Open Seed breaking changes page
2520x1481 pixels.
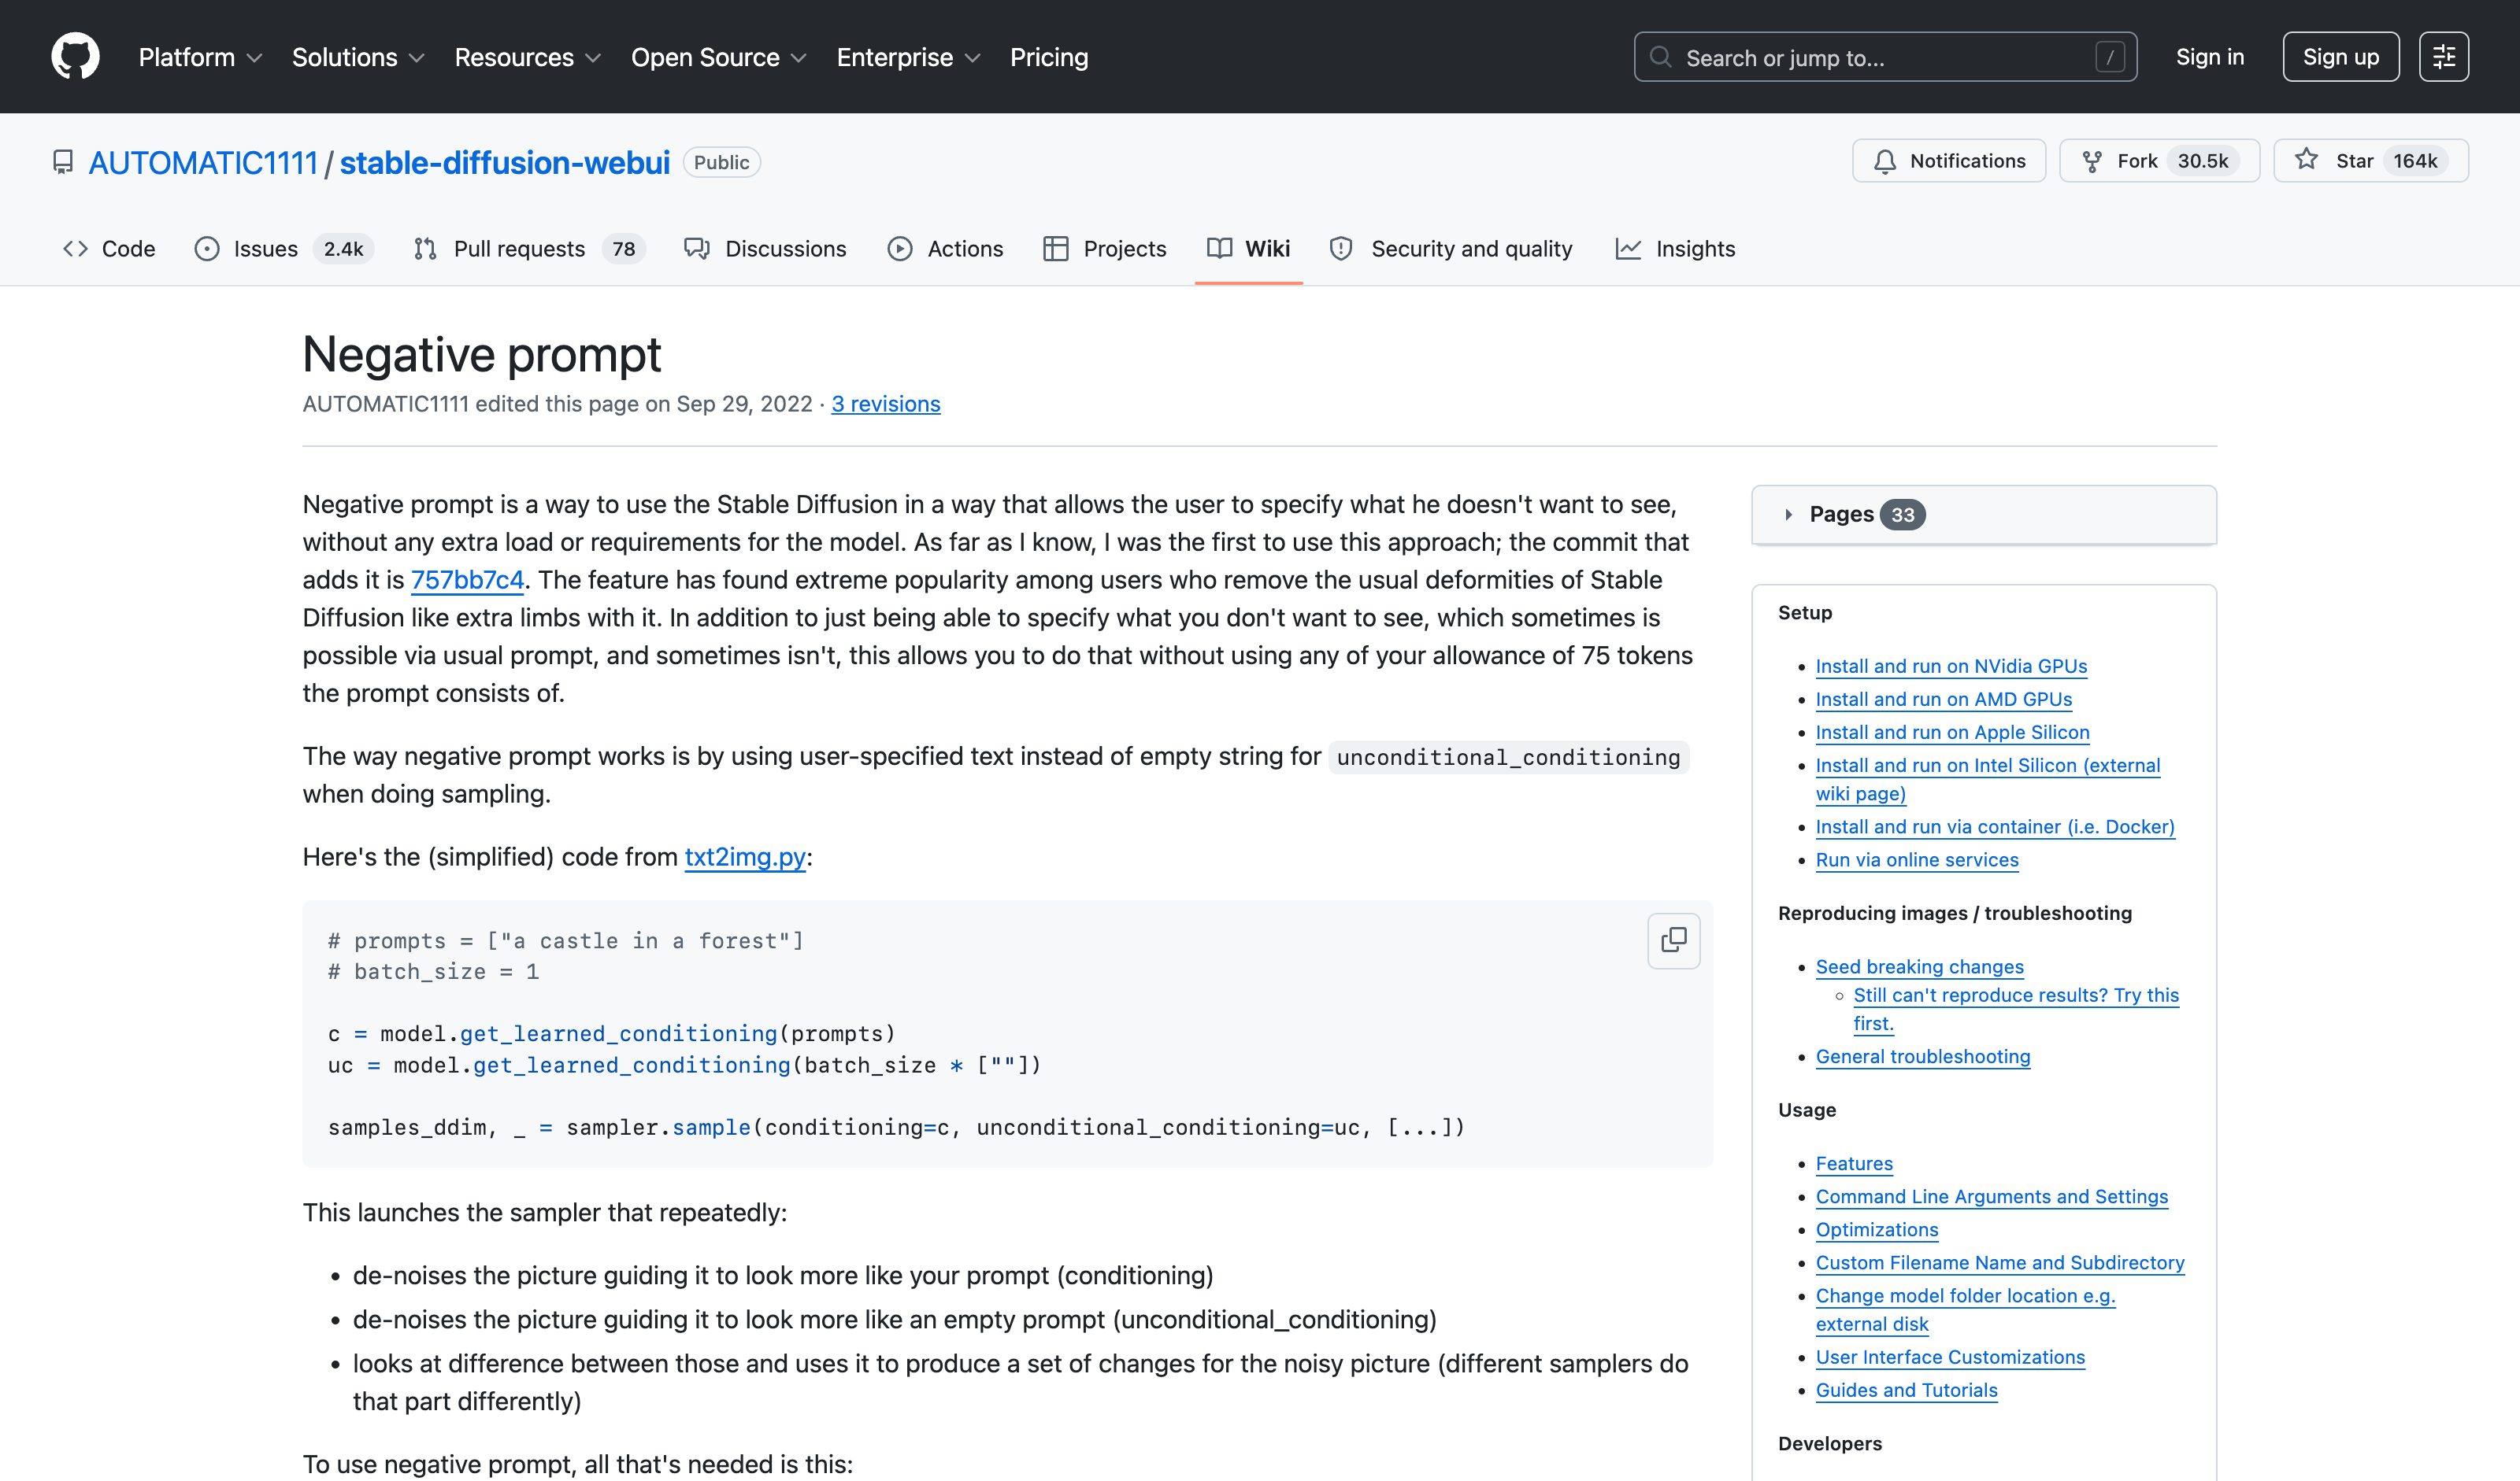pyautogui.click(x=1919, y=966)
